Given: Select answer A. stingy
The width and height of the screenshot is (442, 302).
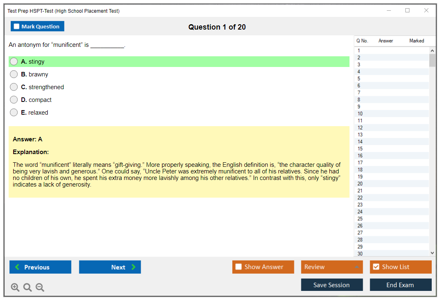Looking at the screenshot, I should [14, 62].
